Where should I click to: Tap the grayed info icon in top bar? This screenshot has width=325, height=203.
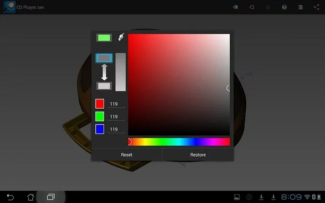coord(268,7)
